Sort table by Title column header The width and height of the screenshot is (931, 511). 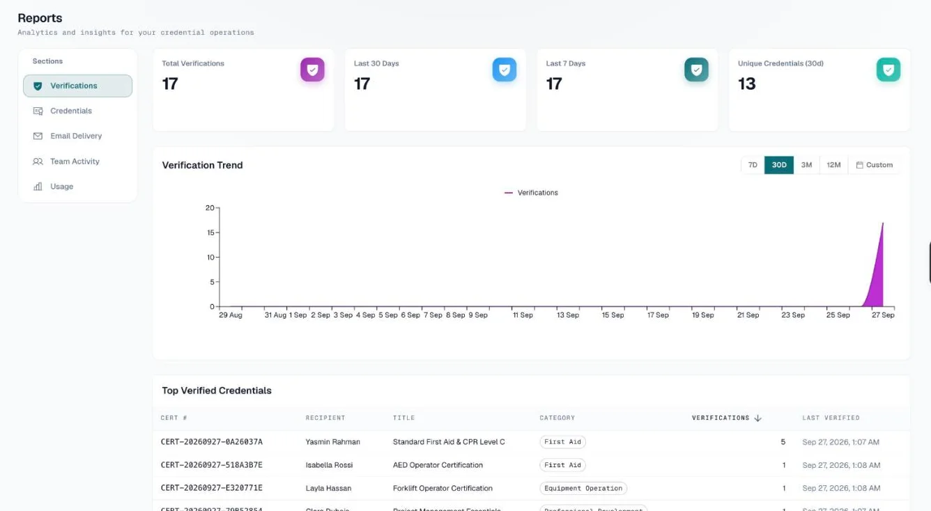(x=403, y=418)
